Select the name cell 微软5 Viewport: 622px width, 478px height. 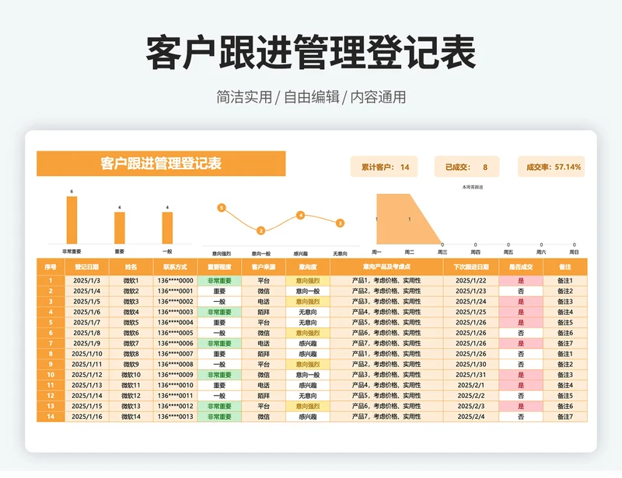point(131,322)
